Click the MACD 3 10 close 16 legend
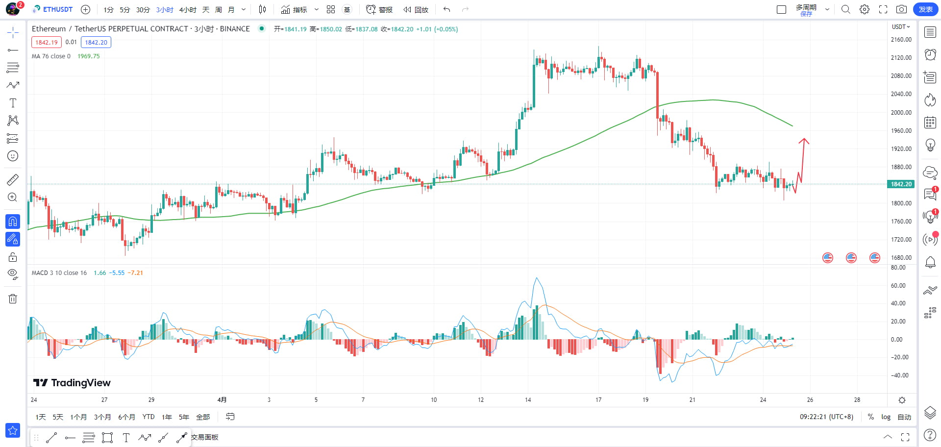This screenshot has width=941, height=447. tap(59, 273)
